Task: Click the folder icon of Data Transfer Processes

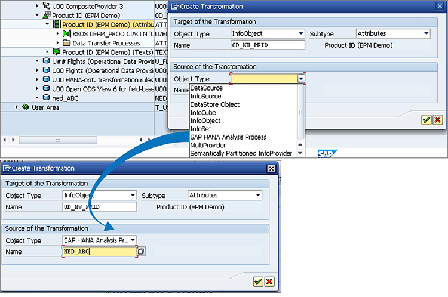Action: [x=67, y=43]
